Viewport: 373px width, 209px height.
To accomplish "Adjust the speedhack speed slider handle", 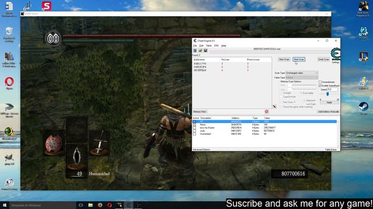I will pos(328,94).
